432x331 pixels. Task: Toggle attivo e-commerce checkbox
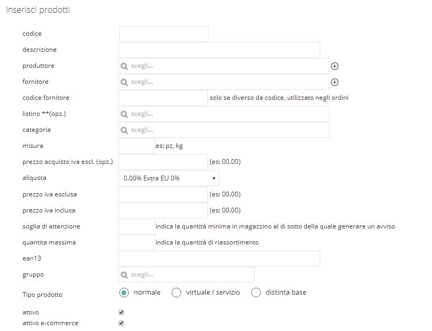pos(121,323)
